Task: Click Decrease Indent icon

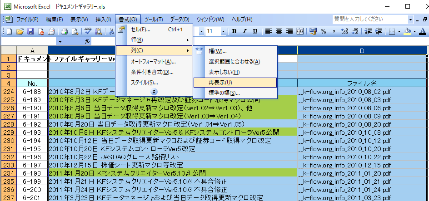Action: coord(368,31)
